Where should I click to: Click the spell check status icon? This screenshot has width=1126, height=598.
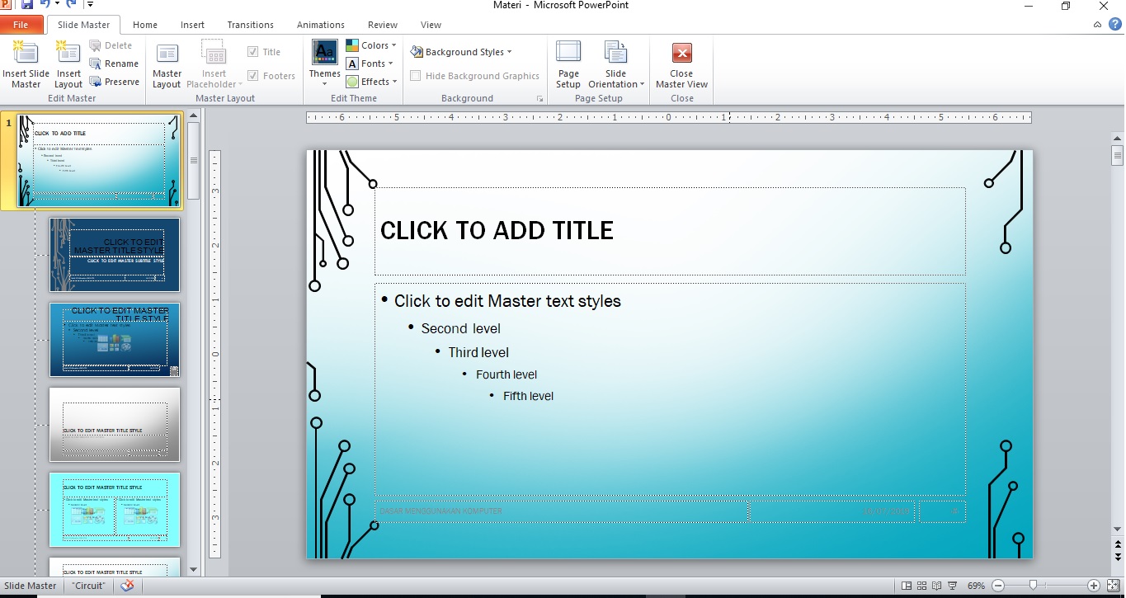click(x=127, y=586)
